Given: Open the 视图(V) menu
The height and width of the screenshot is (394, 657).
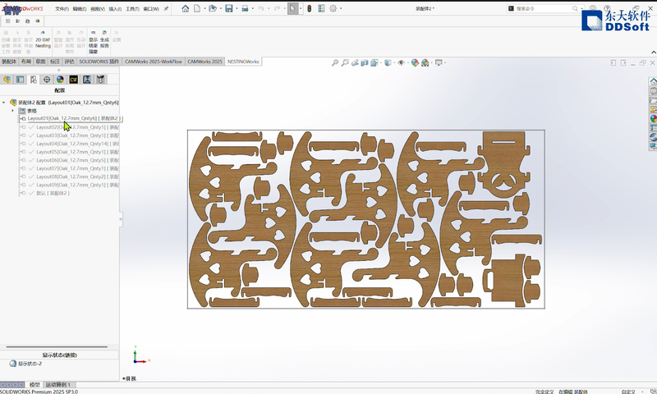Looking at the screenshot, I should (98, 9).
